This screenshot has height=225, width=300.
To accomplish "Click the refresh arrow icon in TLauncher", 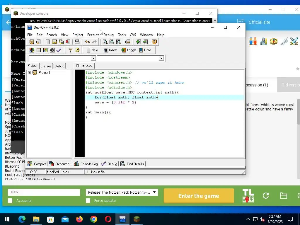I will (x=266, y=195).
